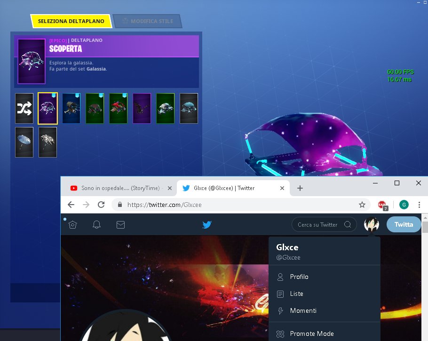Open a new Chrome tab

pyautogui.click(x=300, y=188)
